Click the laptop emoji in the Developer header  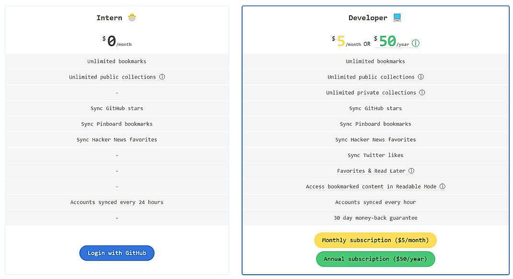396,17
